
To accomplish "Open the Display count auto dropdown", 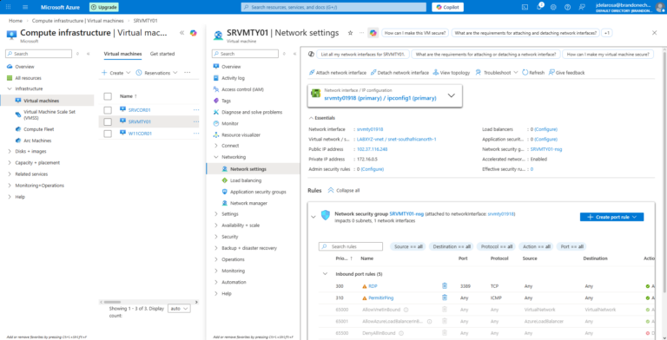I will 179,309.
